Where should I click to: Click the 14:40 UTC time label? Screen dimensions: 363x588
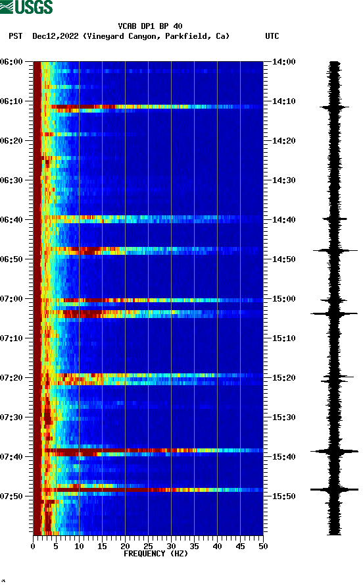(283, 220)
